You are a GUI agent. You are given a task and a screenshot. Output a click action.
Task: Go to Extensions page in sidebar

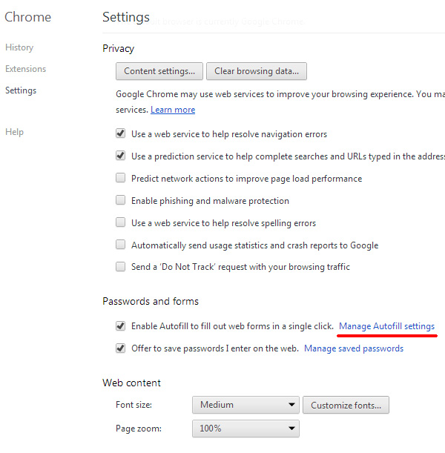tap(26, 69)
